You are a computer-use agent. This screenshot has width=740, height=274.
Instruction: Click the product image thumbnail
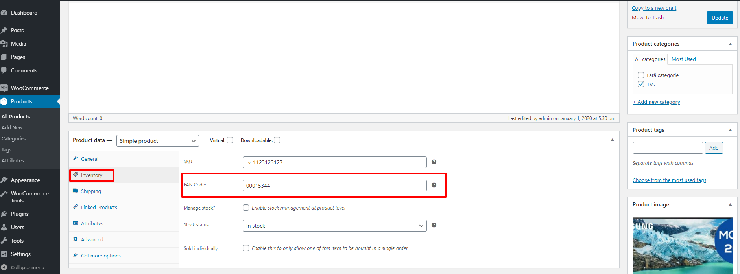(x=683, y=245)
